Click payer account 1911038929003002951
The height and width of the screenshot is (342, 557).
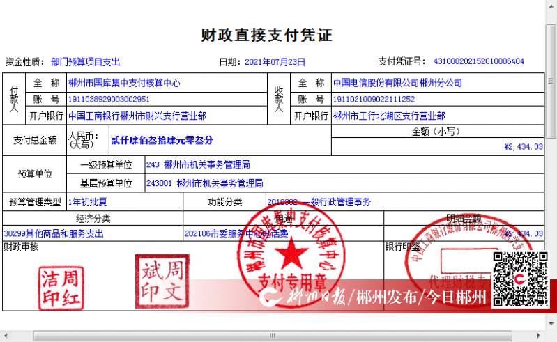coord(109,100)
